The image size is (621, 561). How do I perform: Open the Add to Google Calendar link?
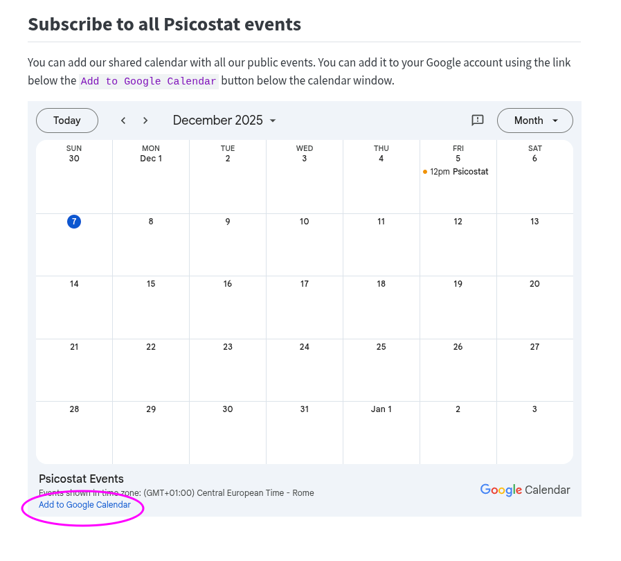click(x=84, y=505)
